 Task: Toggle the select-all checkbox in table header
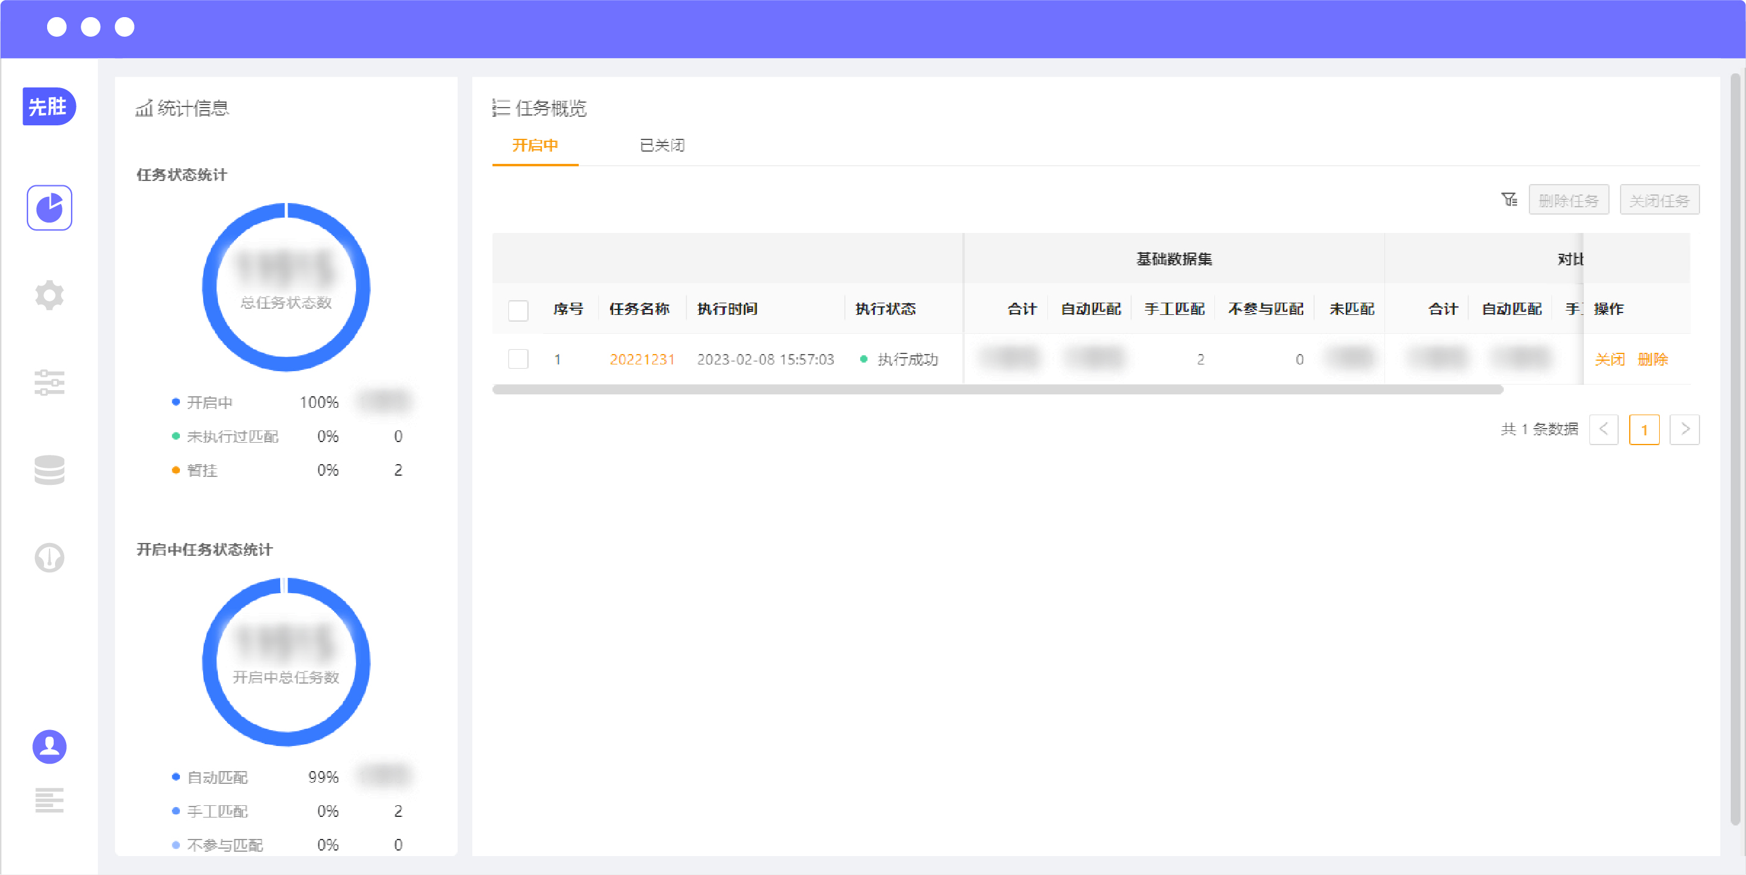[x=518, y=309]
